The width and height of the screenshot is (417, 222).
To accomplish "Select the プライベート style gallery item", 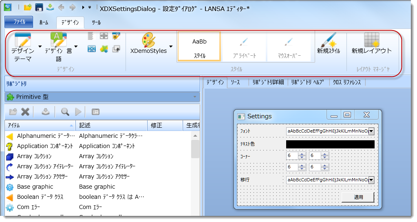I will click(x=244, y=46).
